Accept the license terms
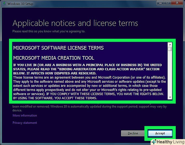 click(x=160, y=133)
